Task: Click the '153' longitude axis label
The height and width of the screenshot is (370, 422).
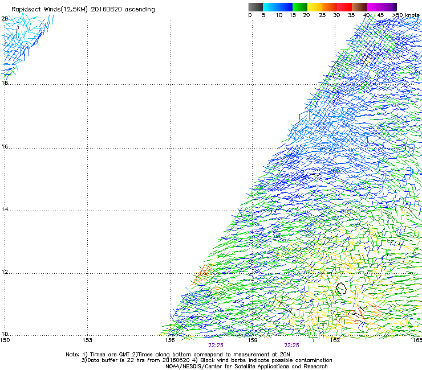Action: point(87,340)
